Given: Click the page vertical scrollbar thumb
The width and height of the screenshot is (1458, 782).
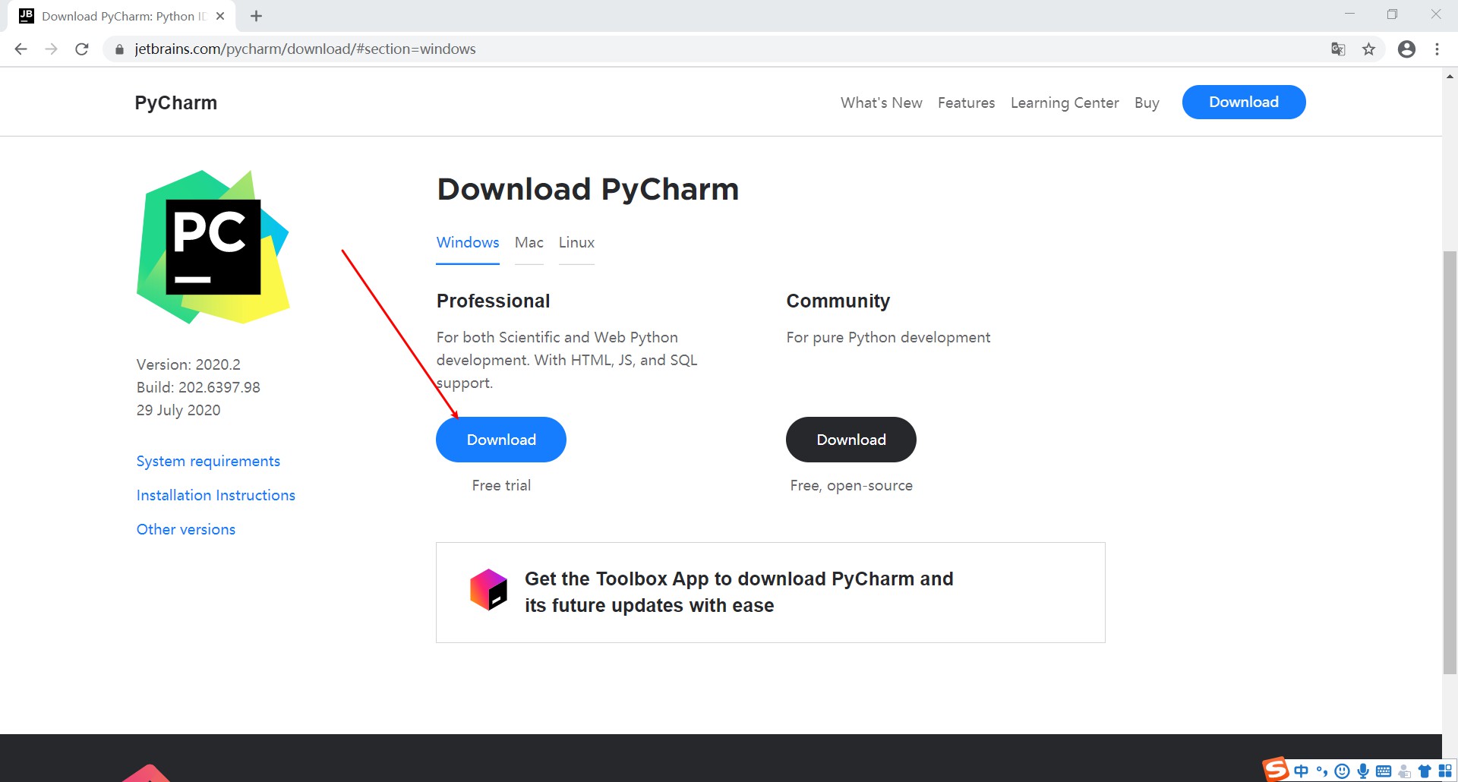Looking at the screenshot, I should [x=1450, y=462].
